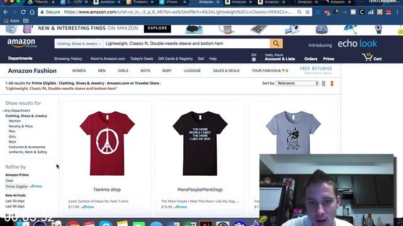Filter by Uniforms, Work & Safety
403x226 pixels.
28,152
